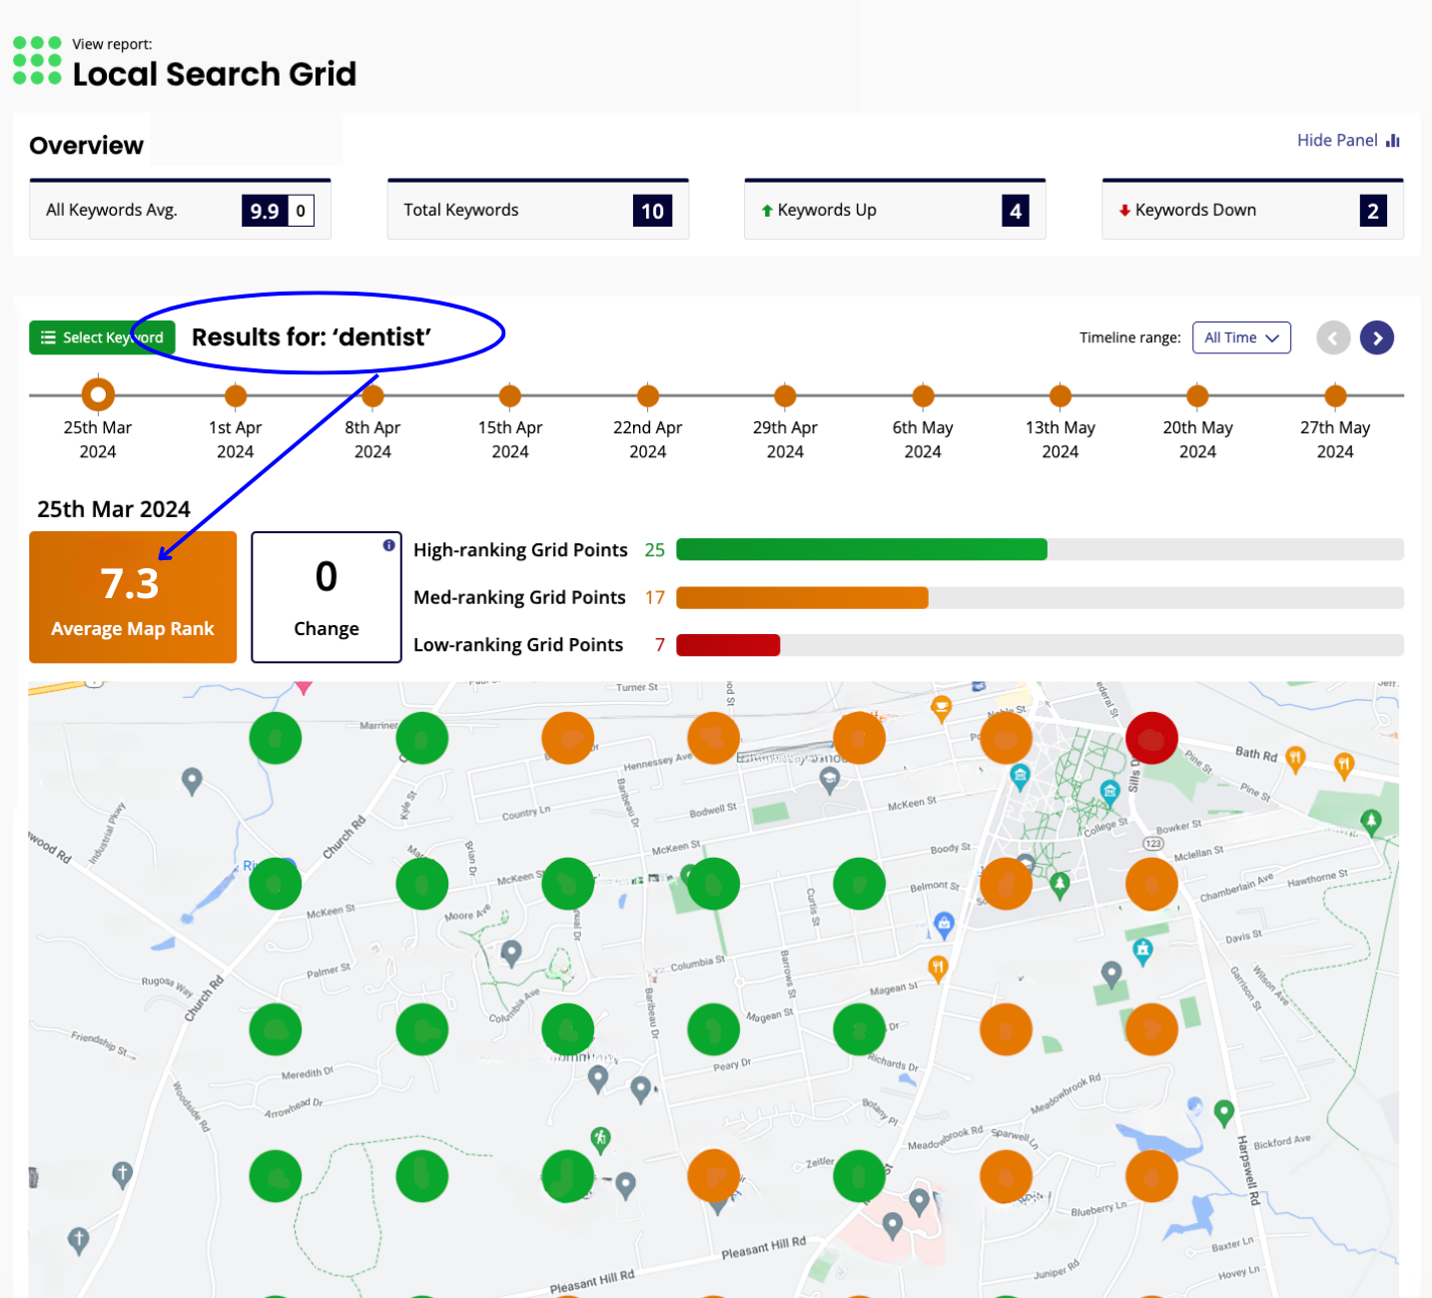Click the grayed left chevron navigation arrow
Viewport: 1432px width, 1298px height.
[x=1333, y=337]
